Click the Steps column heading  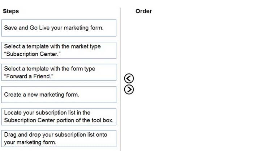click(11, 11)
